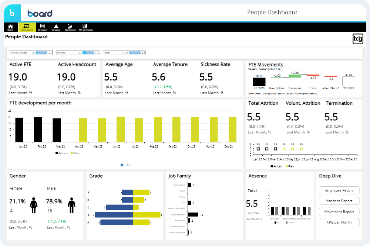This screenshot has height=246, width=370.
Task: Select the red Exits -4.75 bar
Action: [313, 75]
